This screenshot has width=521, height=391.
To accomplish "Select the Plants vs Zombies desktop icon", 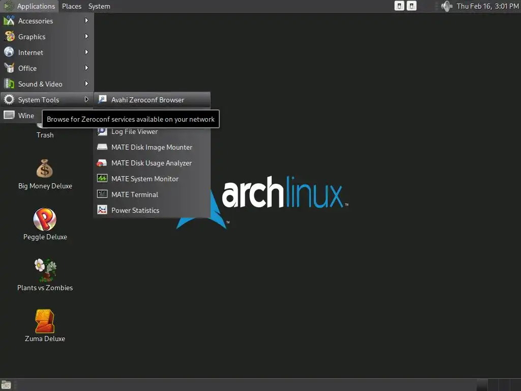I will pyautogui.click(x=45, y=270).
